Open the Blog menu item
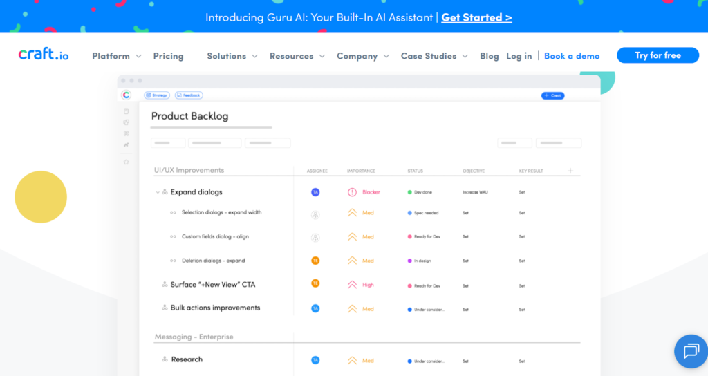 click(x=489, y=56)
